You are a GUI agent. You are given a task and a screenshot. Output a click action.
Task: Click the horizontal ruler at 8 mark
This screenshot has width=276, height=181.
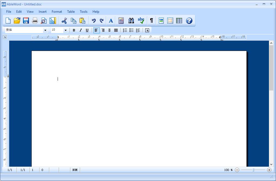pyautogui.click(x=140, y=37)
